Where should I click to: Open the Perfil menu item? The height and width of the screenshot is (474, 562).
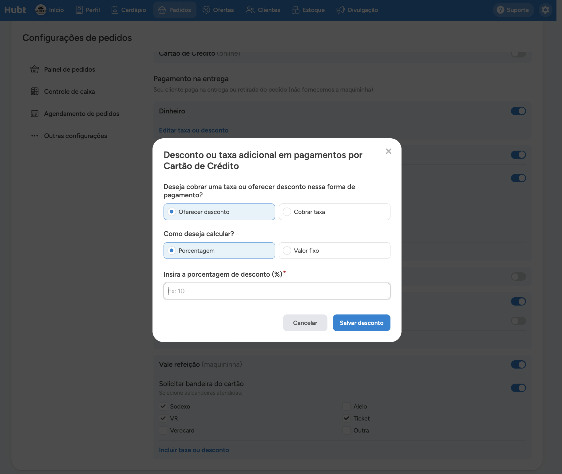coord(88,10)
